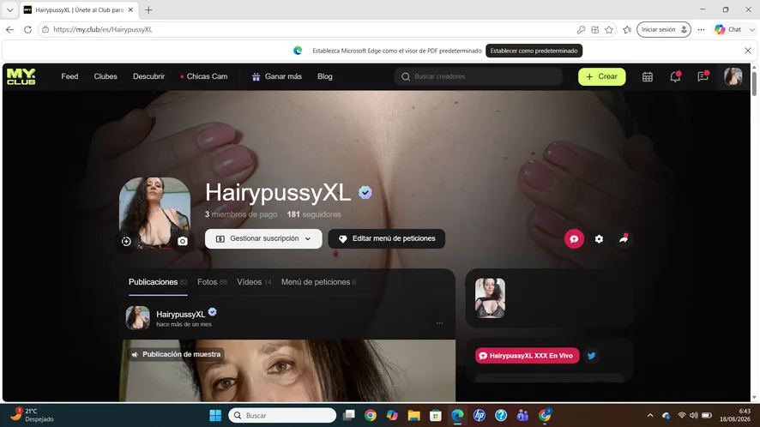Click the weather widget 21°C Despejado
Screen dimensions: 760x427
[x=32, y=415]
